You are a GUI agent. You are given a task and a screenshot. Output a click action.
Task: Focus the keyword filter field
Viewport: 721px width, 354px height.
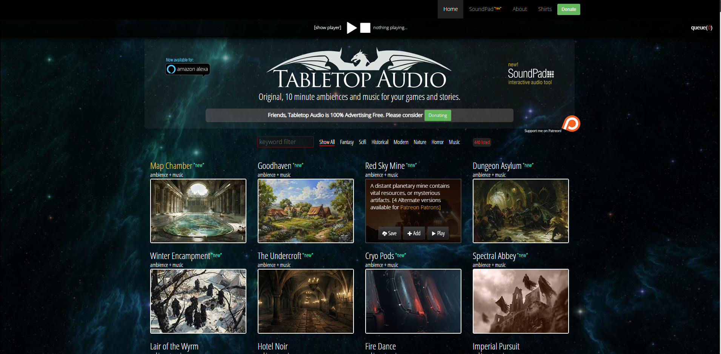click(x=286, y=142)
